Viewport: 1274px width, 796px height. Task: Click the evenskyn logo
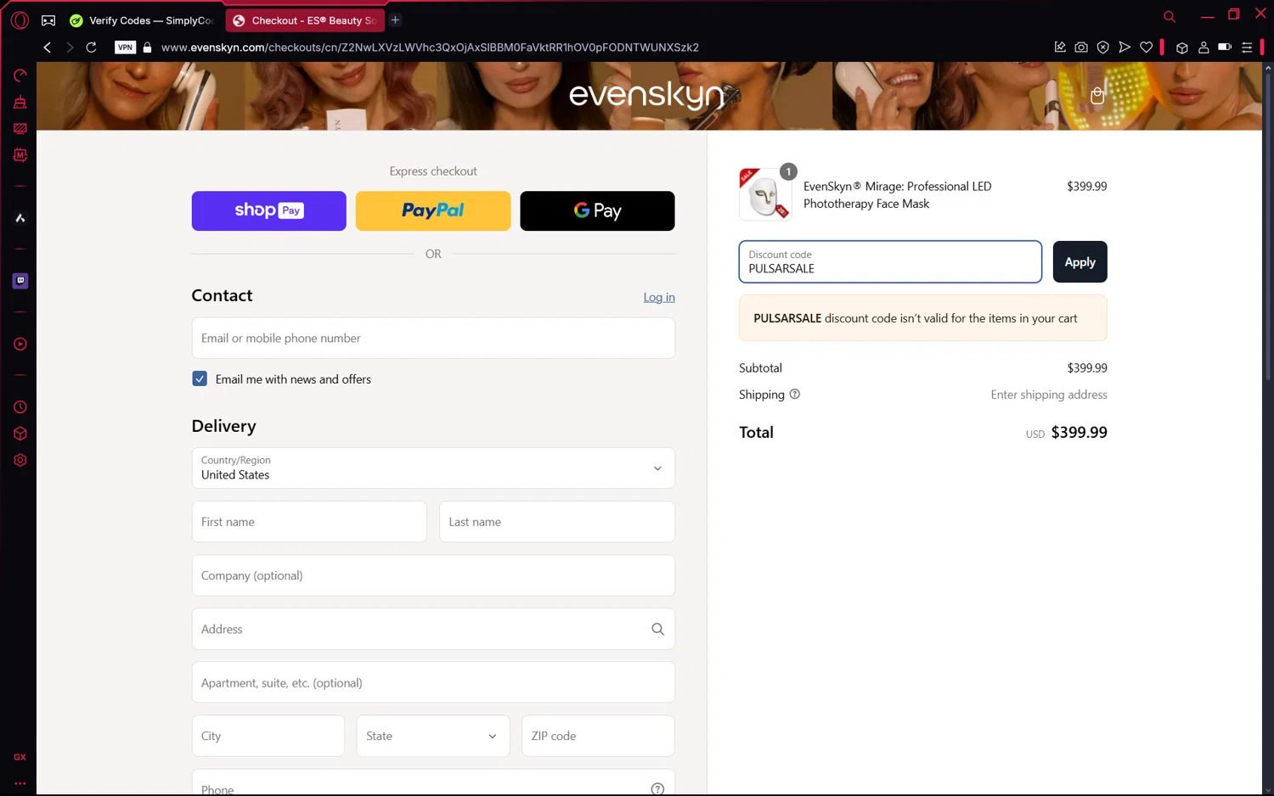pyautogui.click(x=647, y=95)
